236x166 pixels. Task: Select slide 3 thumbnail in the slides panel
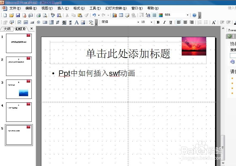(18, 89)
